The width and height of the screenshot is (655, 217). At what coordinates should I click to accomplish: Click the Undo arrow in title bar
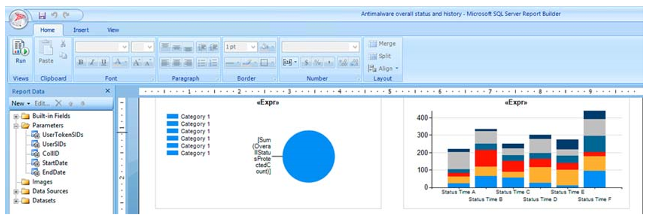[x=54, y=15]
